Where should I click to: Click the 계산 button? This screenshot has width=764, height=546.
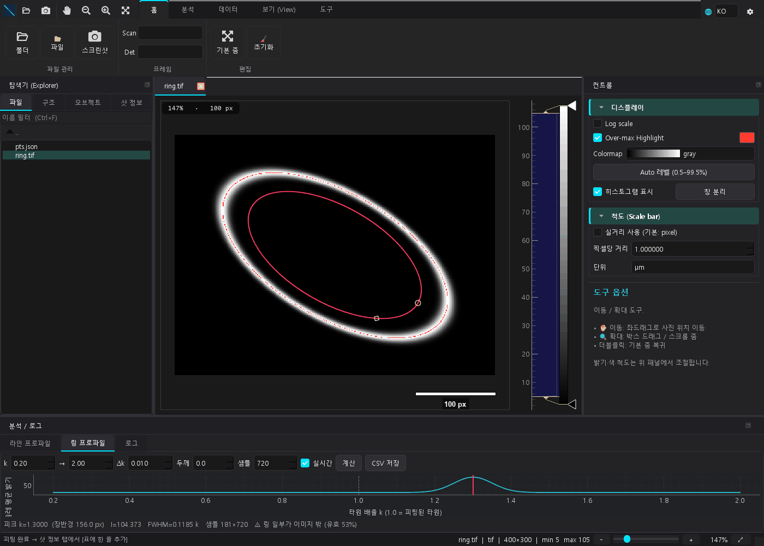point(349,463)
